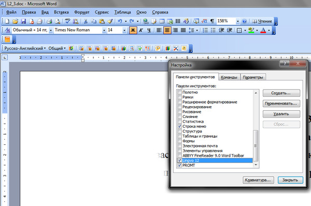
Task: Click the Redo arrow icon
Action: pyautogui.click(x=132, y=21)
